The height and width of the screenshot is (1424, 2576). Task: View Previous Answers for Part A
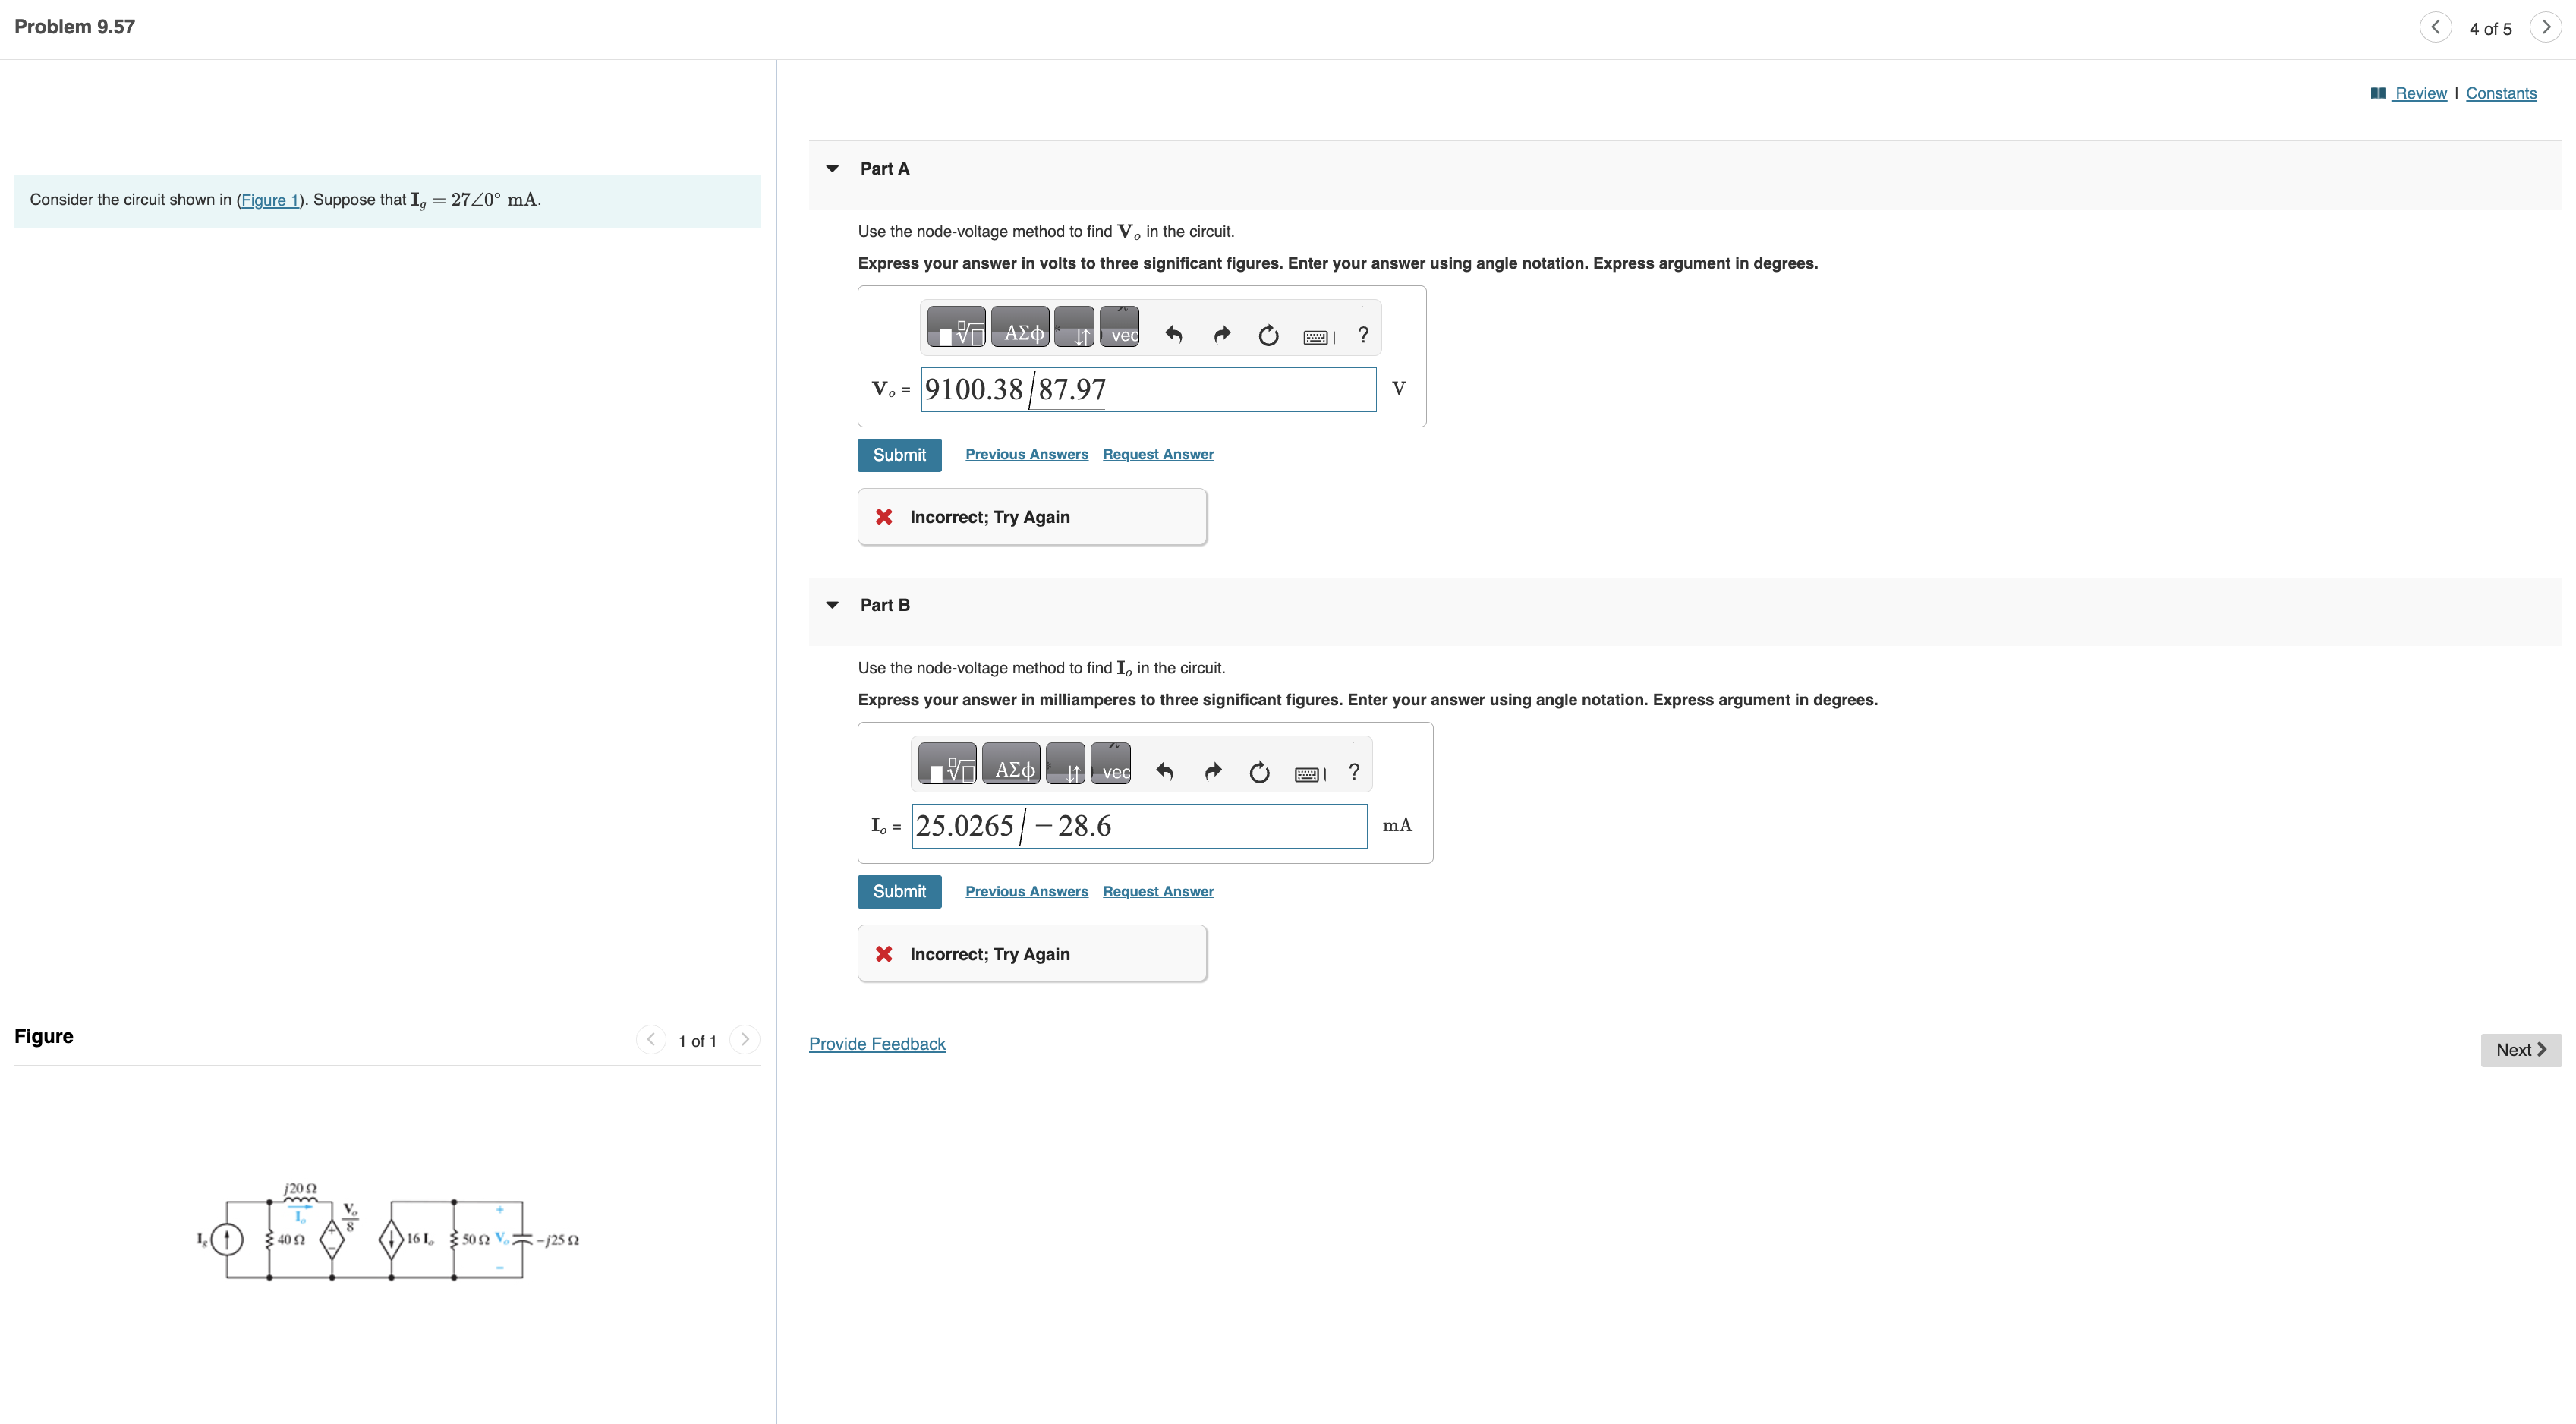pos(1026,454)
